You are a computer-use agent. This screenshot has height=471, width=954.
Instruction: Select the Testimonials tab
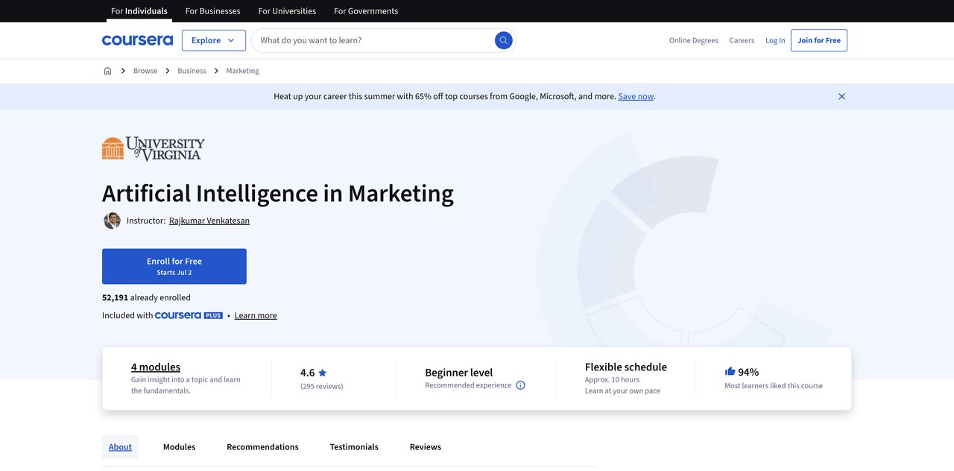point(354,447)
